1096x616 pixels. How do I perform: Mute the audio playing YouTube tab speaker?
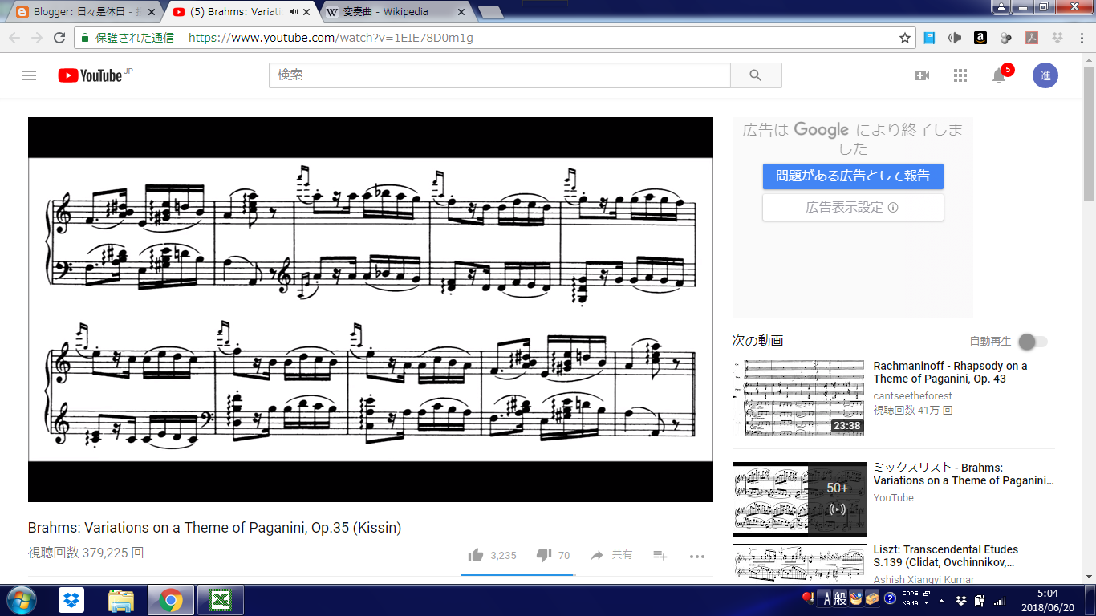pyautogui.click(x=293, y=12)
